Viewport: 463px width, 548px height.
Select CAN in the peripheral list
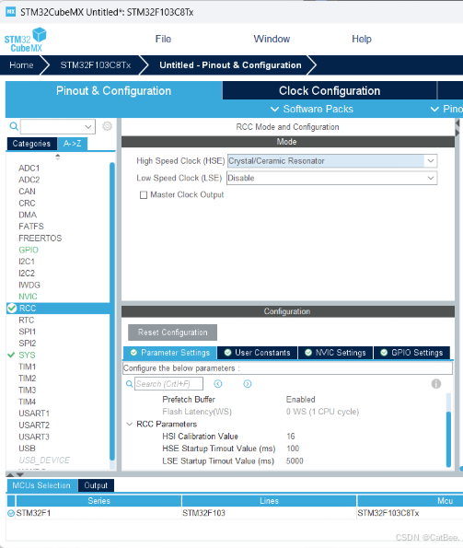click(x=27, y=192)
